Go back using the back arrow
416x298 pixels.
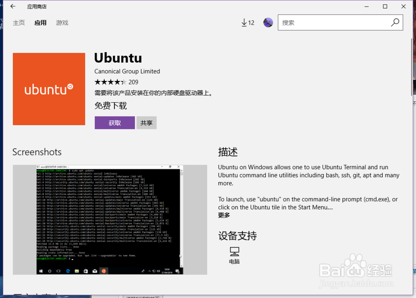[13, 6]
